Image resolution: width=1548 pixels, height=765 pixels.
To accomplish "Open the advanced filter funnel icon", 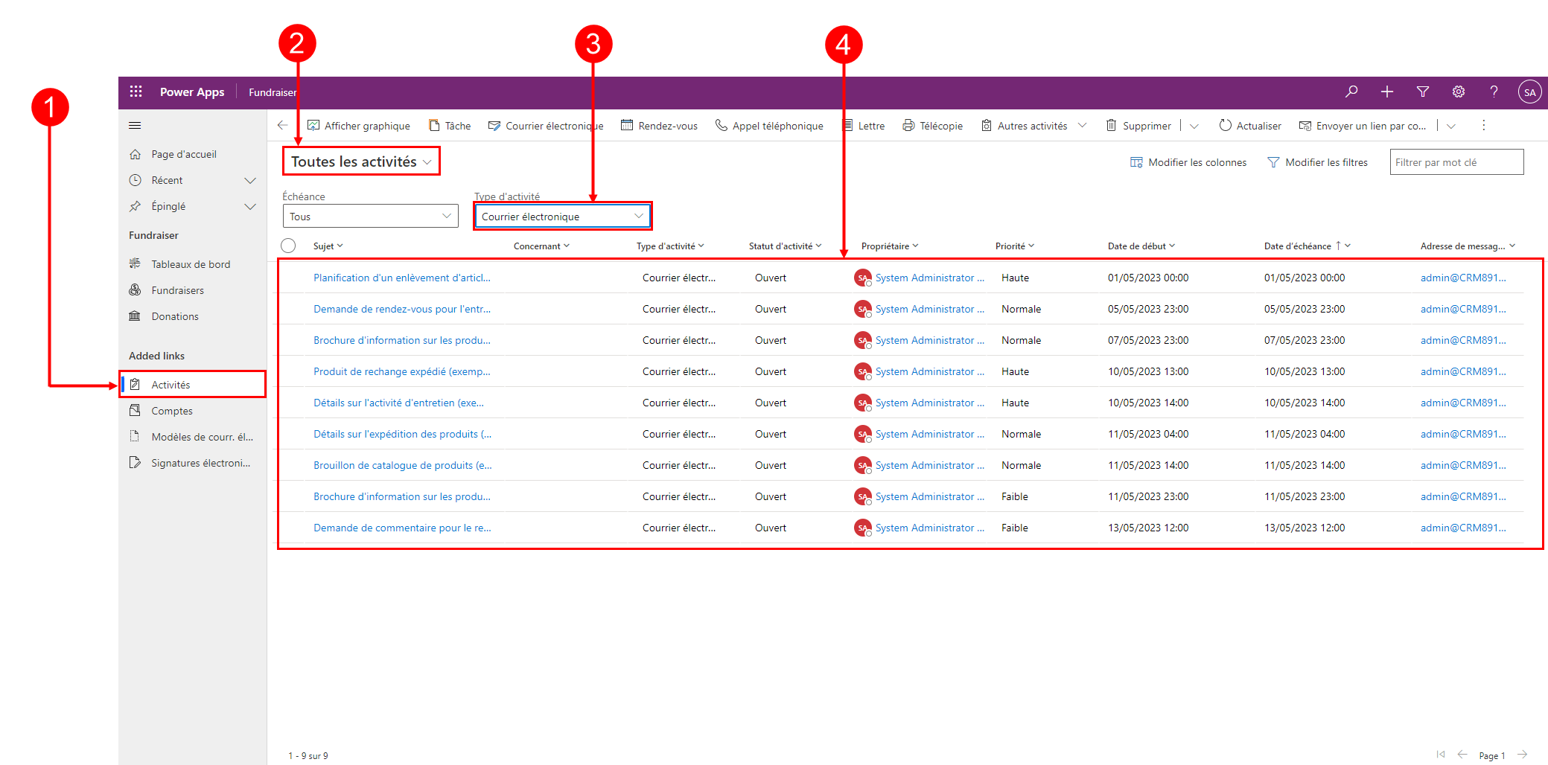I will point(1423,92).
